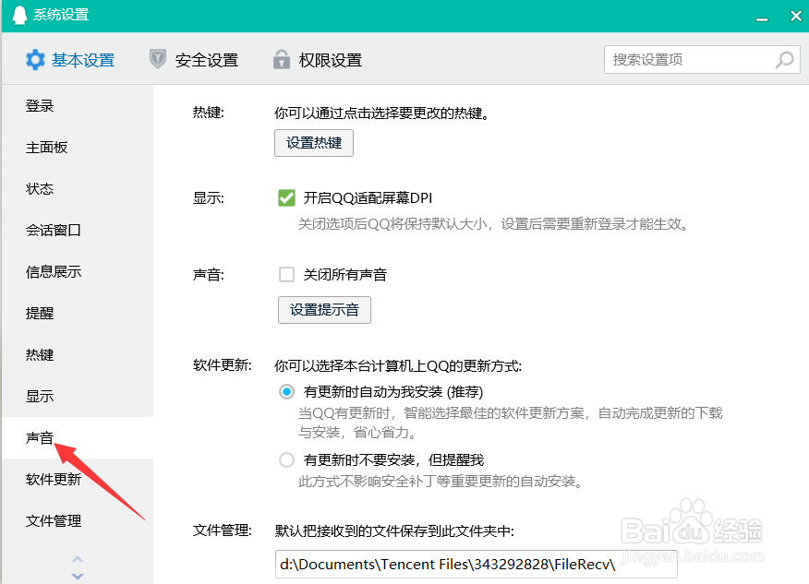
Task: Click the 软件更新: section label
Action: tap(223, 365)
